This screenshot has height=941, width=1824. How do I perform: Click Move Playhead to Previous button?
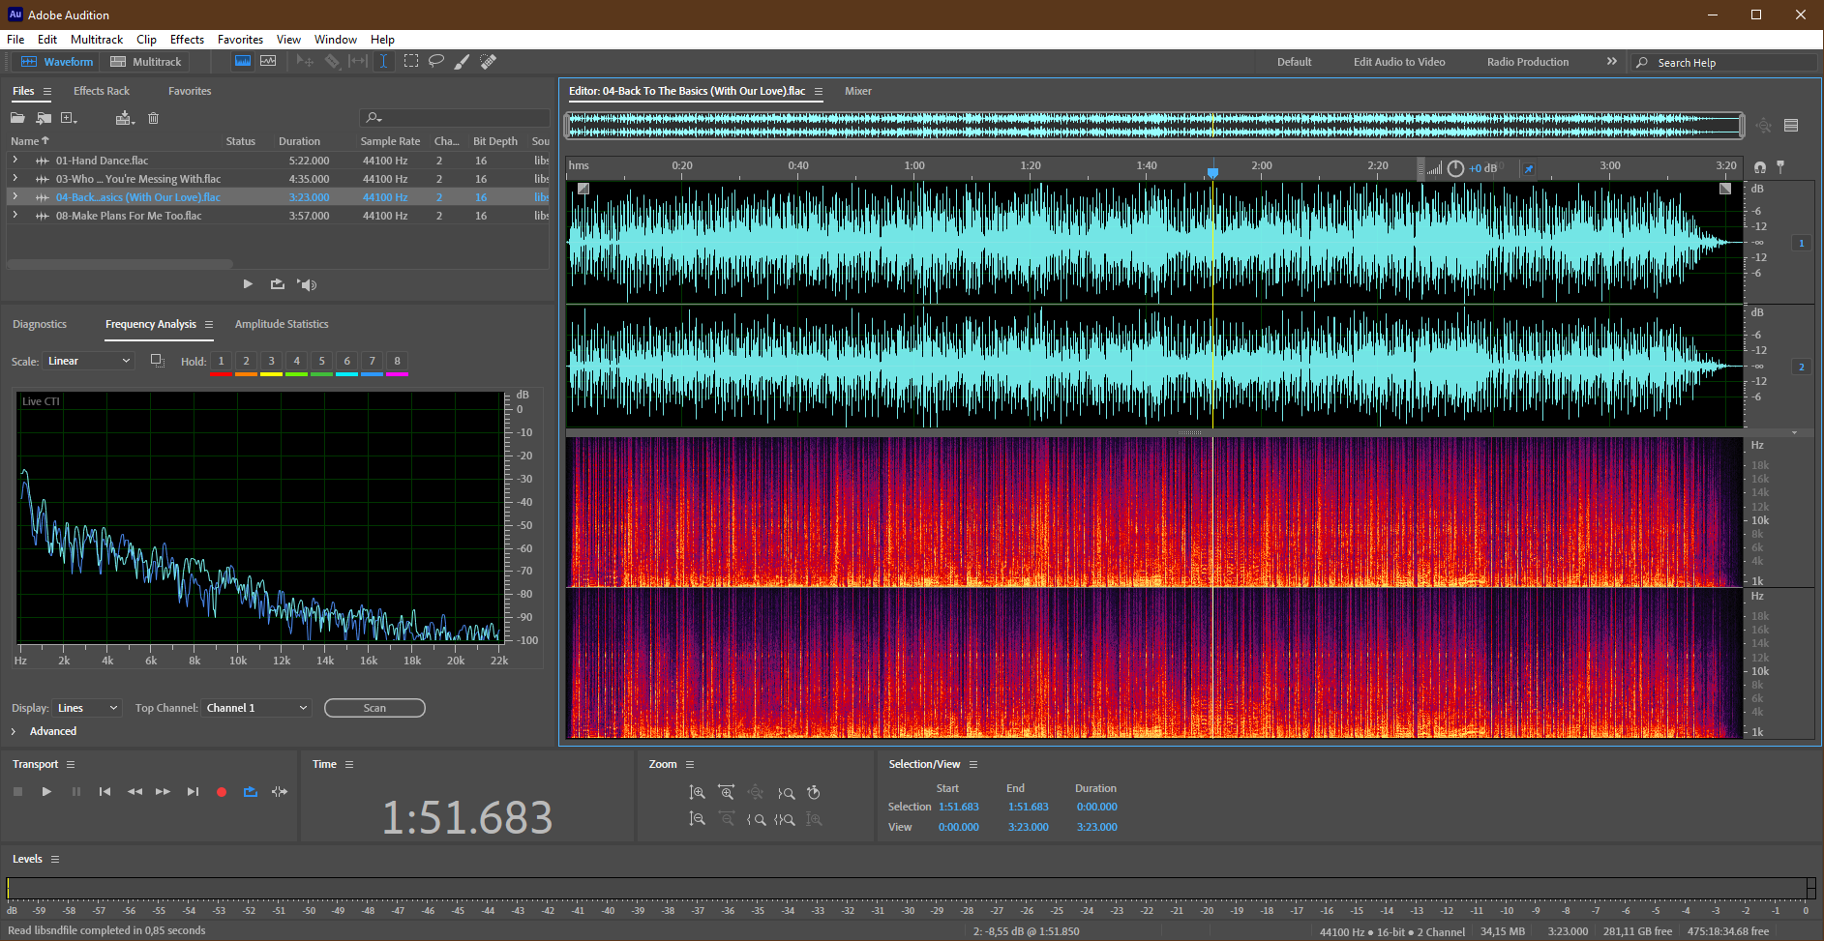coord(105,791)
